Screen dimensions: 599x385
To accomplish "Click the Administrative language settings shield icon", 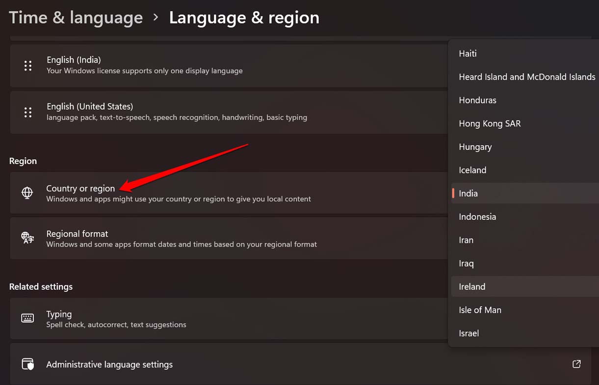I will [x=27, y=364].
